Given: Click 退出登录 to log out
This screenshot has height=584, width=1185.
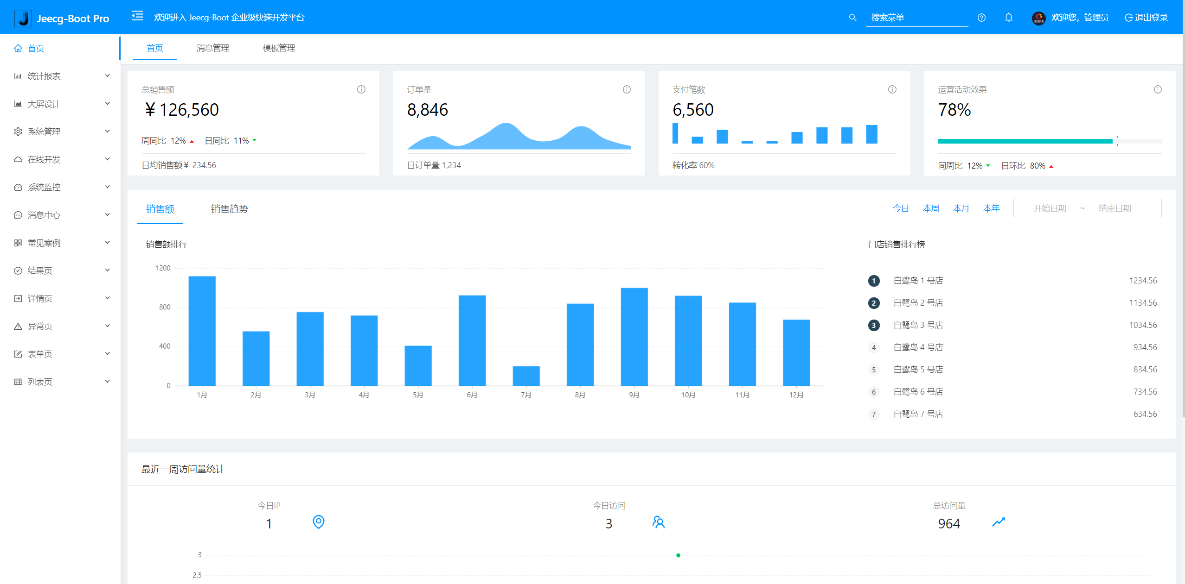Looking at the screenshot, I should pos(1146,18).
